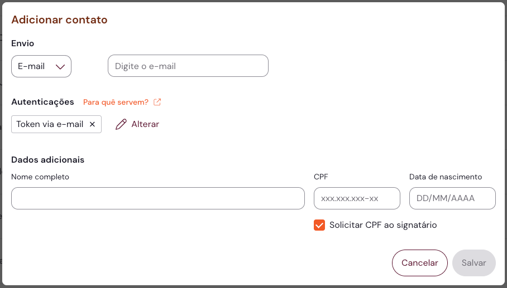This screenshot has width=507, height=288.
Task: Click the Envio section label
Action: pos(23,43)
